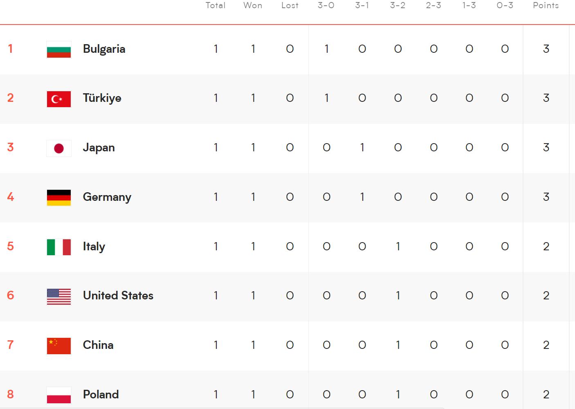Click the Germany flag icon
This screenshot has width=575, height=409.
59,198
